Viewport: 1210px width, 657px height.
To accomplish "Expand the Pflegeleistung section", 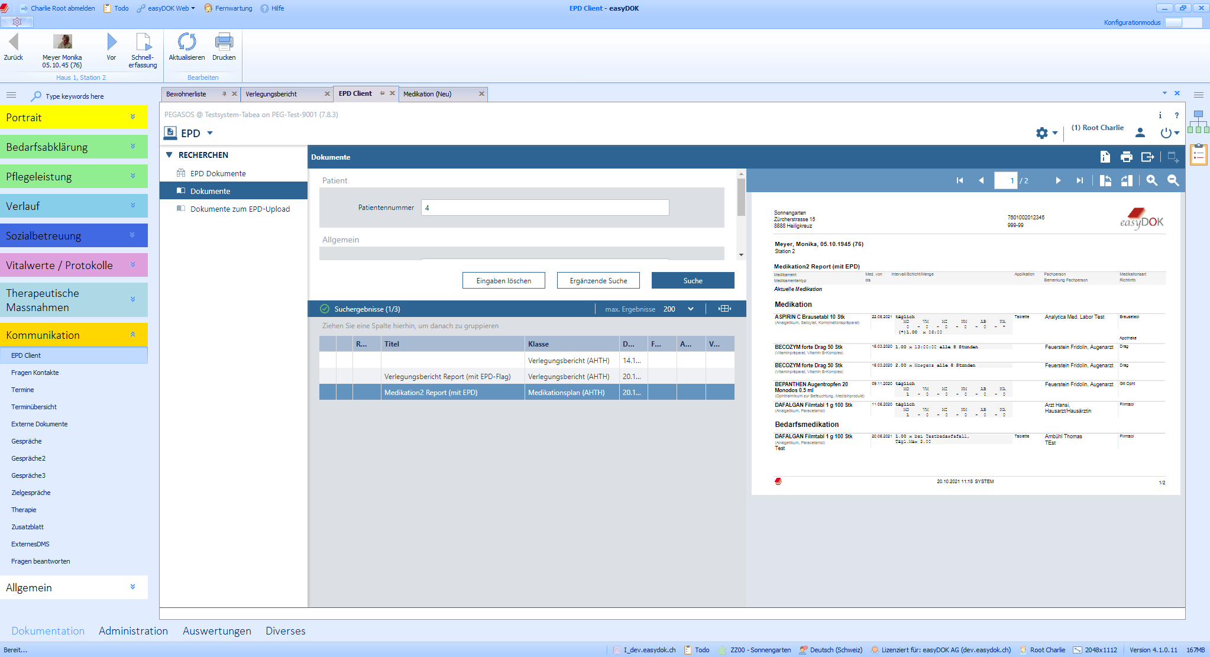I will [x=132, y=176].
